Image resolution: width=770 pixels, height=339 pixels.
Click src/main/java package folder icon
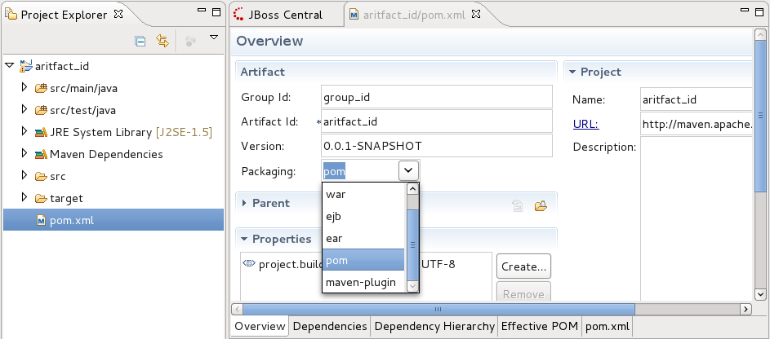[x=41, y=89]
